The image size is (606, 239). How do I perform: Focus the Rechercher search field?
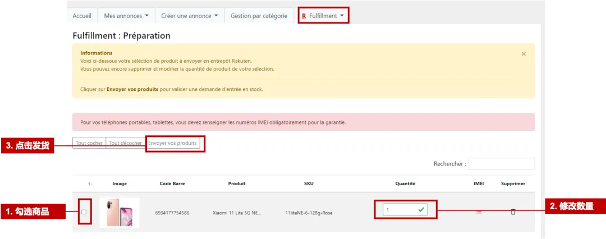[502, 164]
